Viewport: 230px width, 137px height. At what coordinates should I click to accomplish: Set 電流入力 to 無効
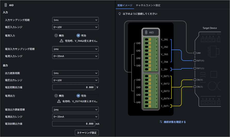tap(56, 35)
